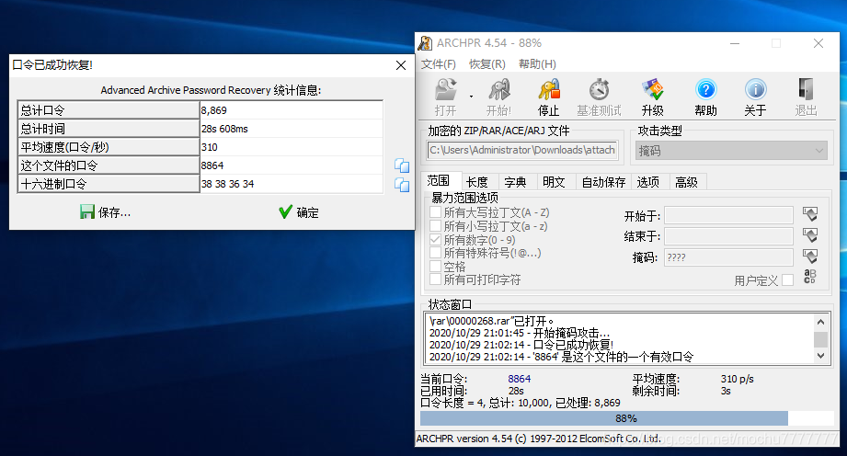This screenshot has height=456, width=847.
Task: Switch to the 高级 tab
Action: click(687, 182)
